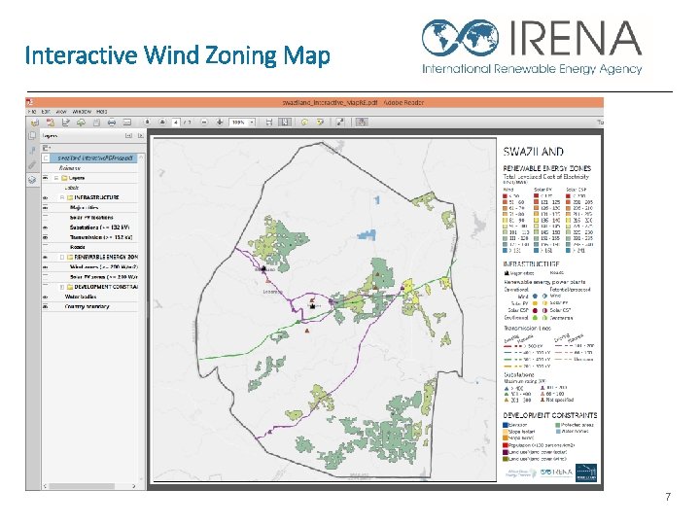Toggle visibility of Water bodies layer
The width and height of the screenshot is (700, 525).
46,297
